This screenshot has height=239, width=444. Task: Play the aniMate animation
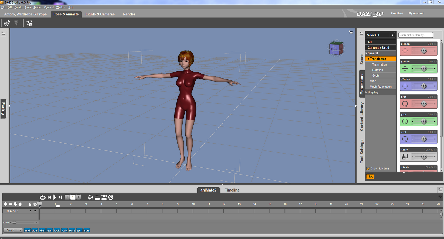[x=55, y=197]
